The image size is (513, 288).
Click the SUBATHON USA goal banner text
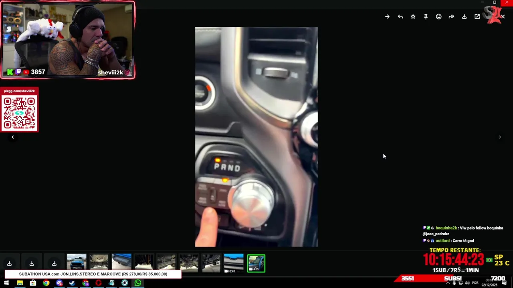pos(93,274)
